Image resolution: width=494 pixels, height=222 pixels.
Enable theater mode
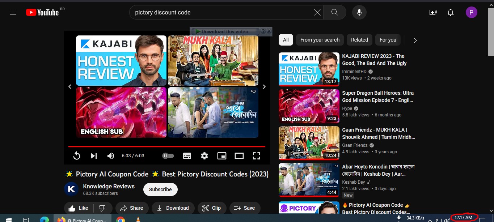[x=239, y=156]
